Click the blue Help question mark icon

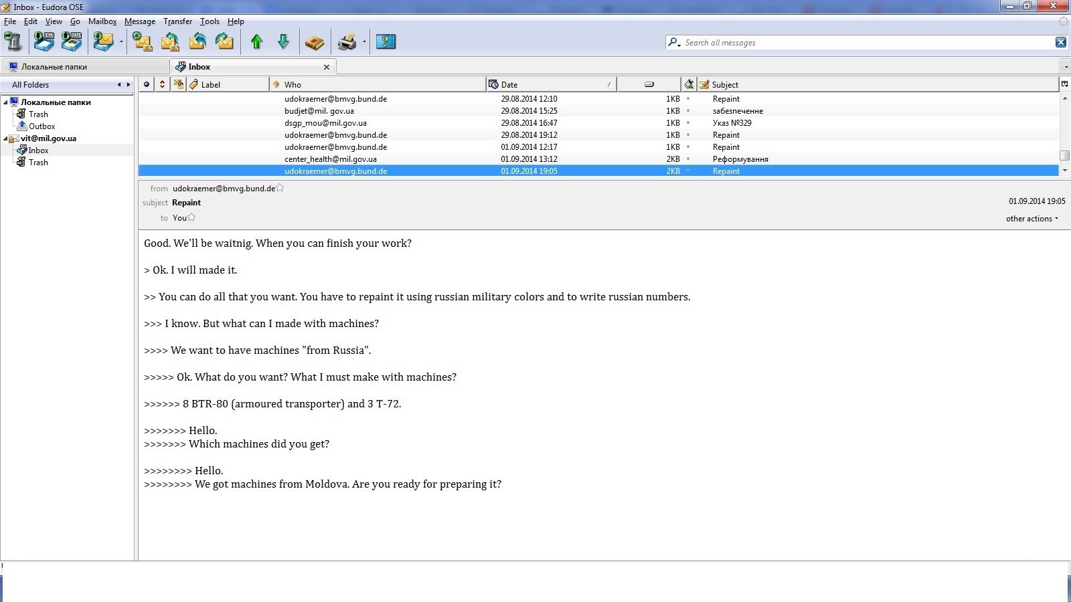[x=386, y=42]
